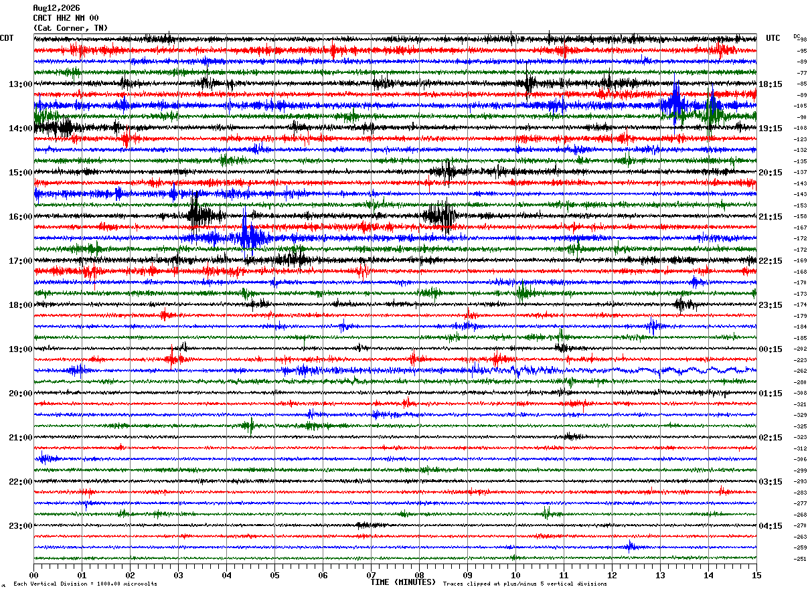Click the traces clipped footnote text
810x593 pixels.
[525, 584]
